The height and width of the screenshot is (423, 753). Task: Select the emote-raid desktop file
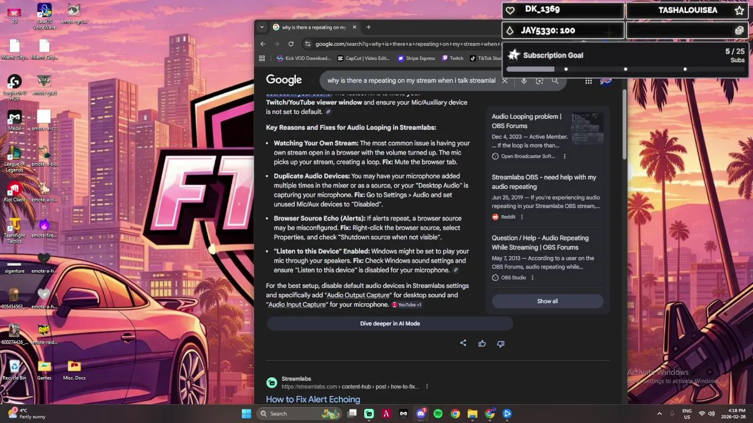click(44, 334)
